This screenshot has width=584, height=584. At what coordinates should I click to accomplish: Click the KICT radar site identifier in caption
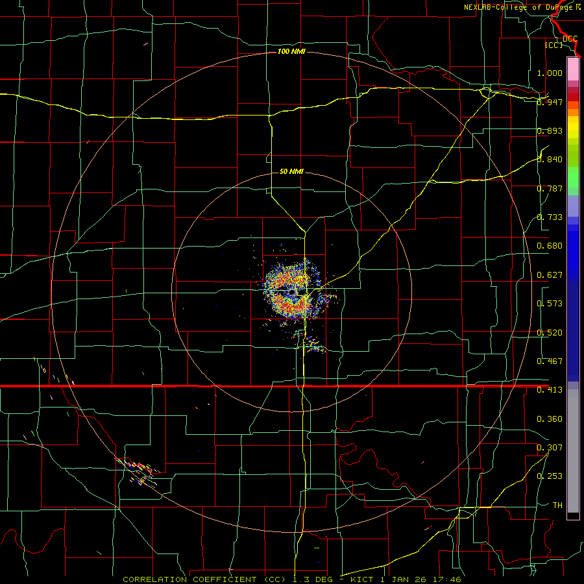[x=361, y=579]
